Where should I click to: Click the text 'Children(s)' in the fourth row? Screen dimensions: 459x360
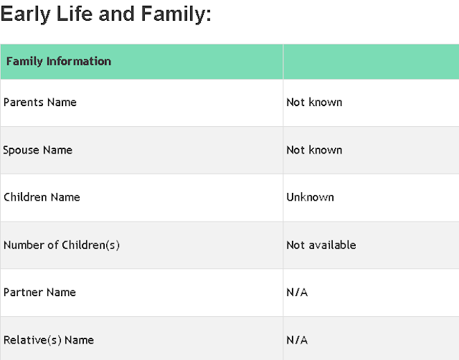coord(89,245)
